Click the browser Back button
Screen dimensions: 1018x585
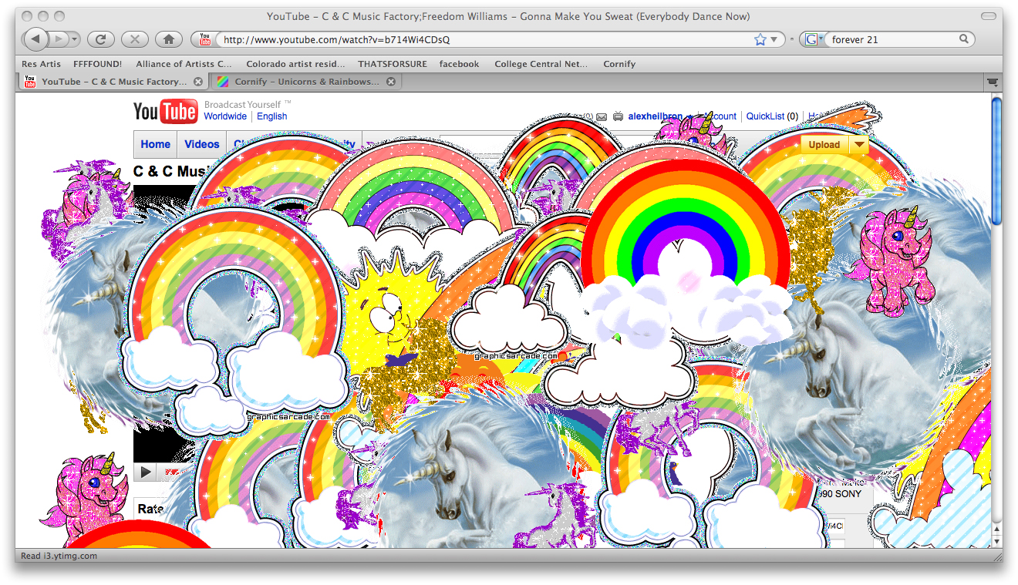[35, 39]
